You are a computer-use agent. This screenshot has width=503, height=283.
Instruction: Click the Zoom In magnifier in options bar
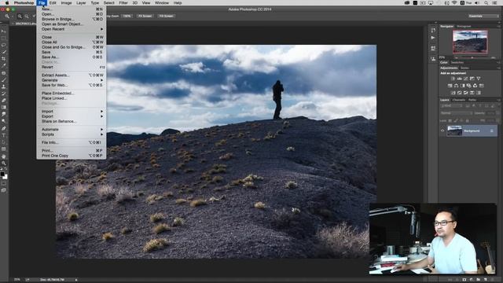point(20,16)
